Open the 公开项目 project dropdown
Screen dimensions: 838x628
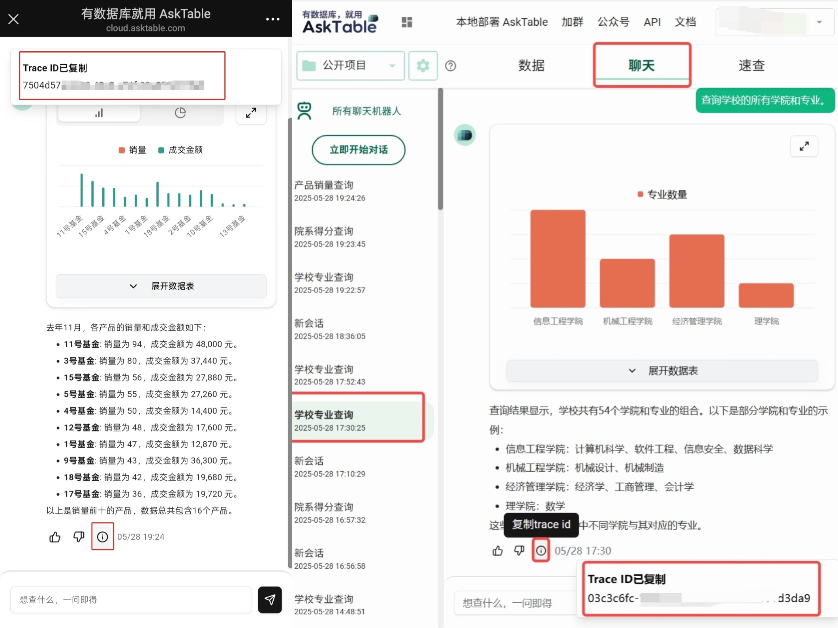click(x=350, y=66)
